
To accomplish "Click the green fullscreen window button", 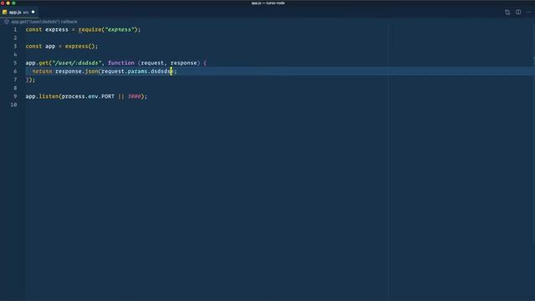I will 13,3.
